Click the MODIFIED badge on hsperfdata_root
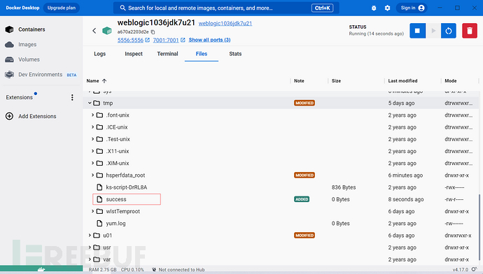The width and height of the screenshot is (483, 274). click(x=304, y=175)
